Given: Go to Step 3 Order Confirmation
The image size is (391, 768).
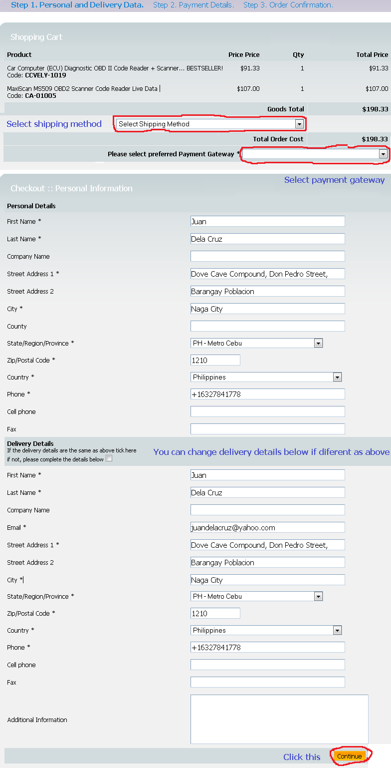Looking at the screenshot, I should (288, 5).
